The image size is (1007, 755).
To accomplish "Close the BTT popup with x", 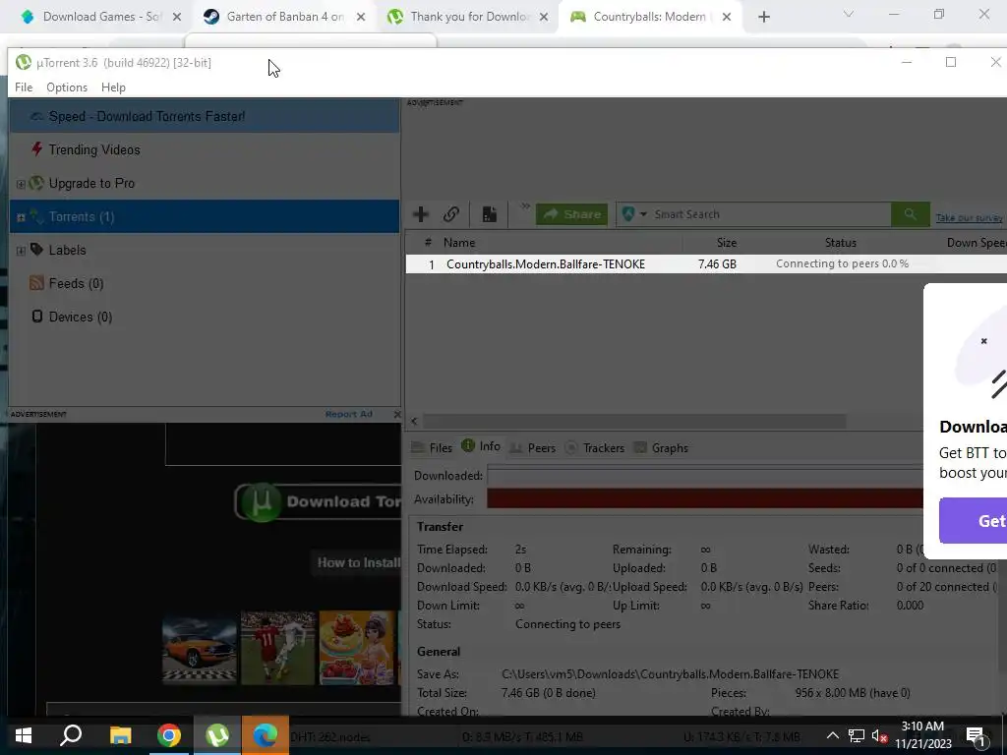I will [x=983, y=341].
